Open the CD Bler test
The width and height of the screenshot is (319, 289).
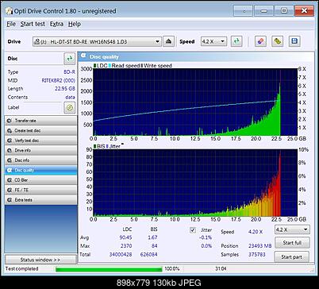coord(40,180)
